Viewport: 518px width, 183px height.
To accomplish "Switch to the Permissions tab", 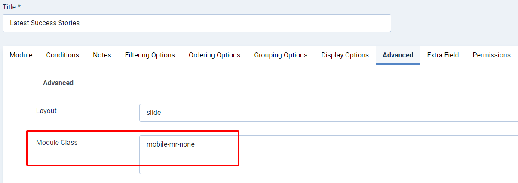I will pos(491,55).
